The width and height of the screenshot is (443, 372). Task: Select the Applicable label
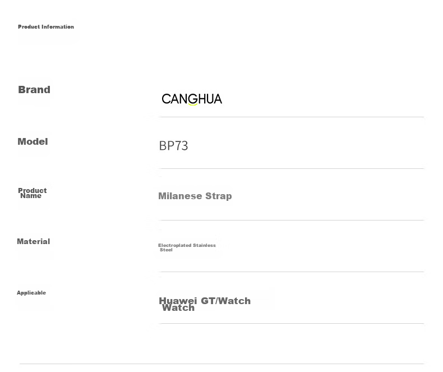click(x=31, y=292)
